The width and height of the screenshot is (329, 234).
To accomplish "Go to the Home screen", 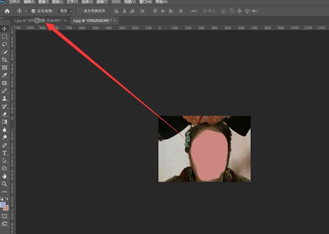I will coord(7,11).
